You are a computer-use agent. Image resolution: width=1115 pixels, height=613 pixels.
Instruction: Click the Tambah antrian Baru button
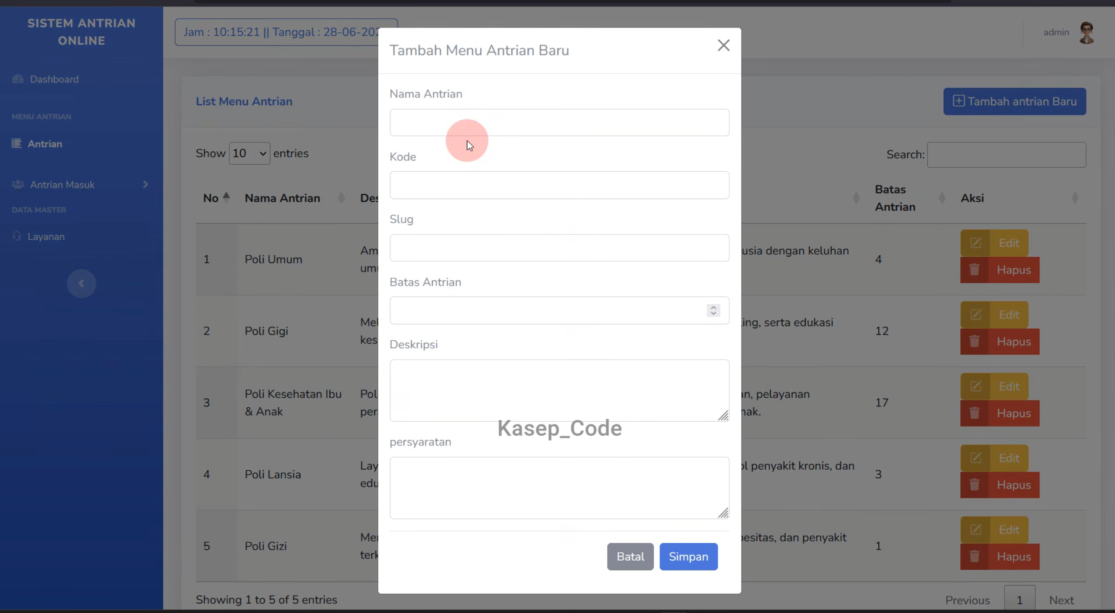click(1014, 101)
